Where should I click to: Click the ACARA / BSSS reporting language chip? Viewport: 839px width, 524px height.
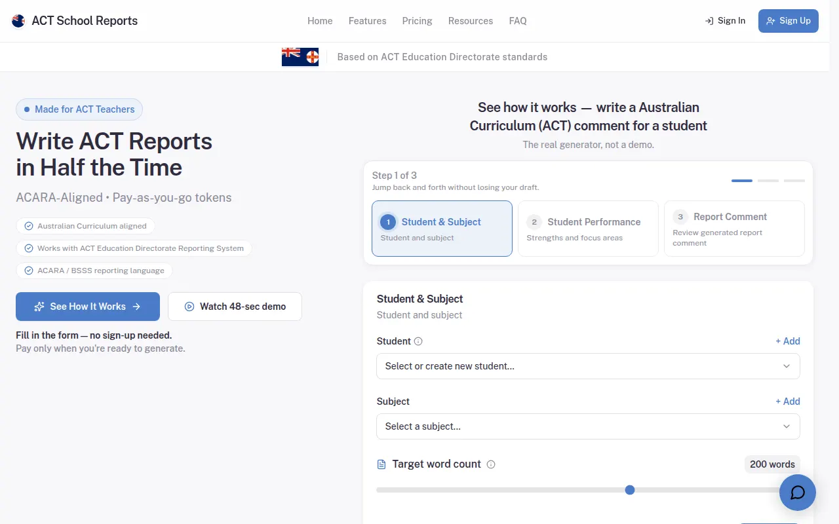94,271
